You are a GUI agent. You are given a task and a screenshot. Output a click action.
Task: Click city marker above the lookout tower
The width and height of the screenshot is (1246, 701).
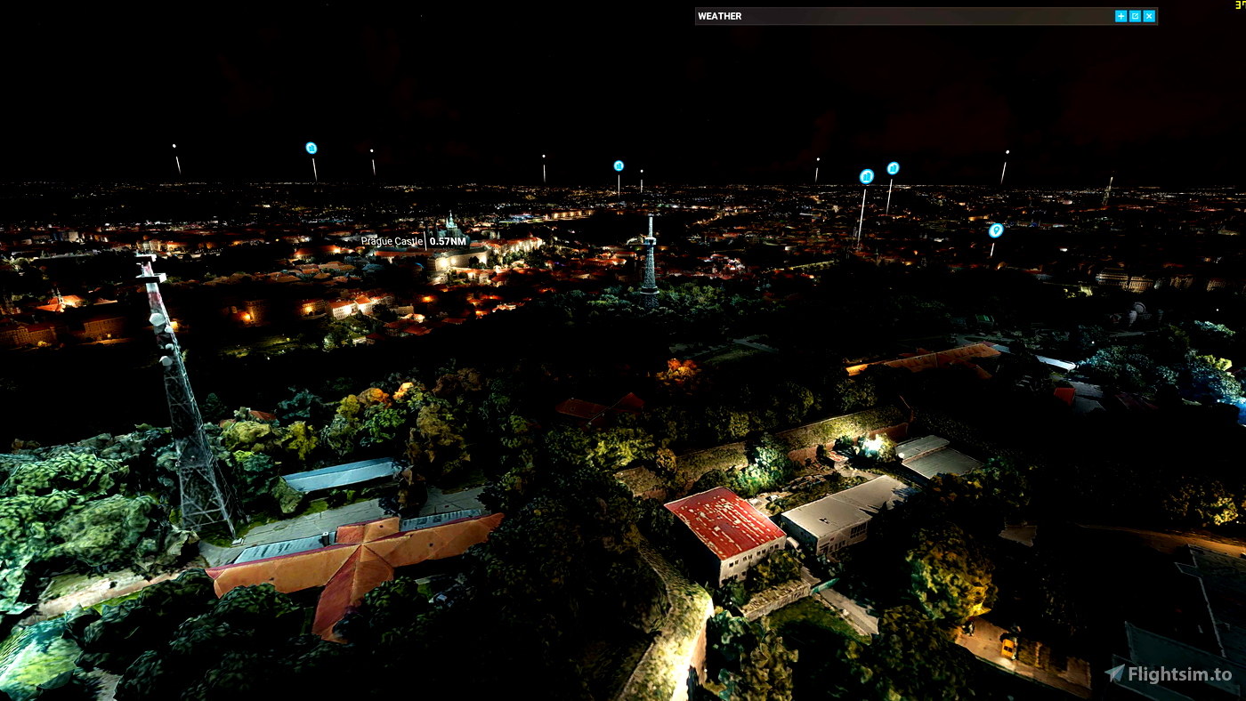coord(619,165)
